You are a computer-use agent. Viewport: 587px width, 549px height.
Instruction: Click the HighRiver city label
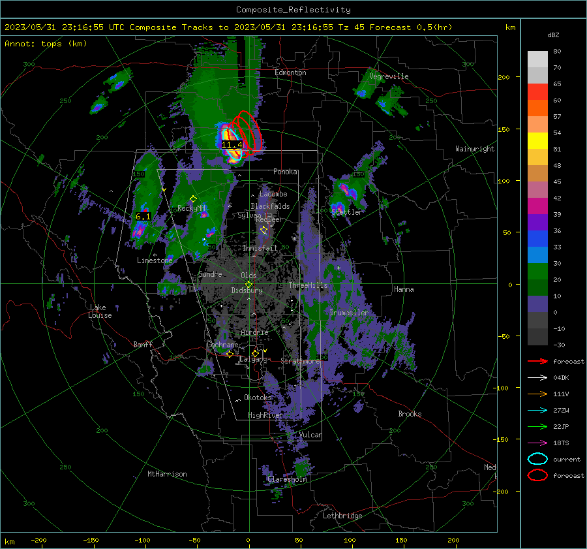[265, 415]
